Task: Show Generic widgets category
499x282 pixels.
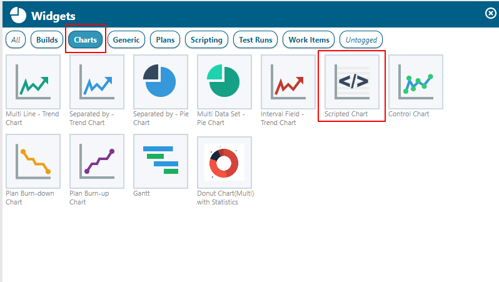Action: 126,40
